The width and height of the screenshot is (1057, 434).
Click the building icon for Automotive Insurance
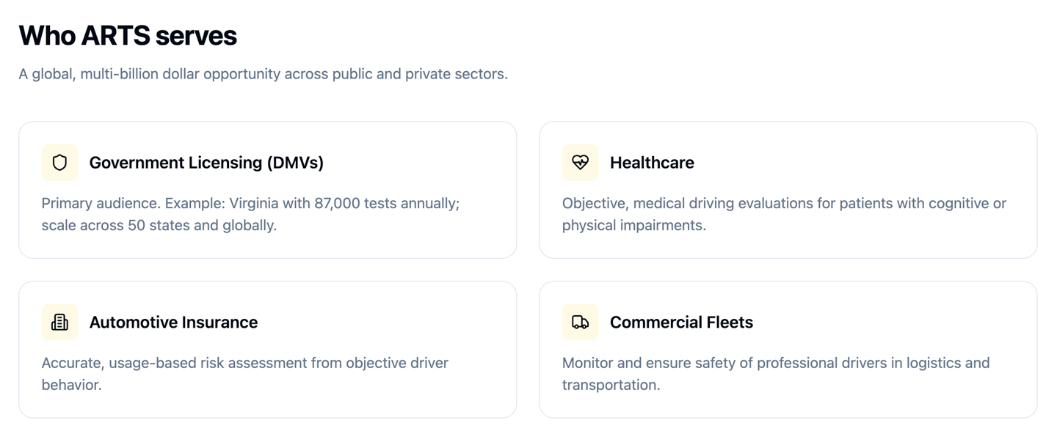click(x=59, y=322)
